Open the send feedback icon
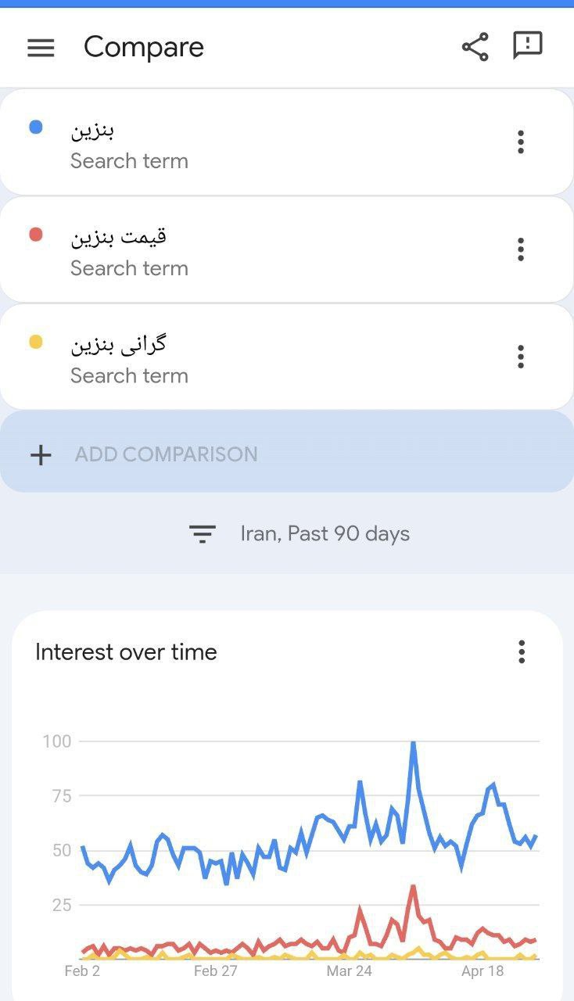 [x=527, y=45]
